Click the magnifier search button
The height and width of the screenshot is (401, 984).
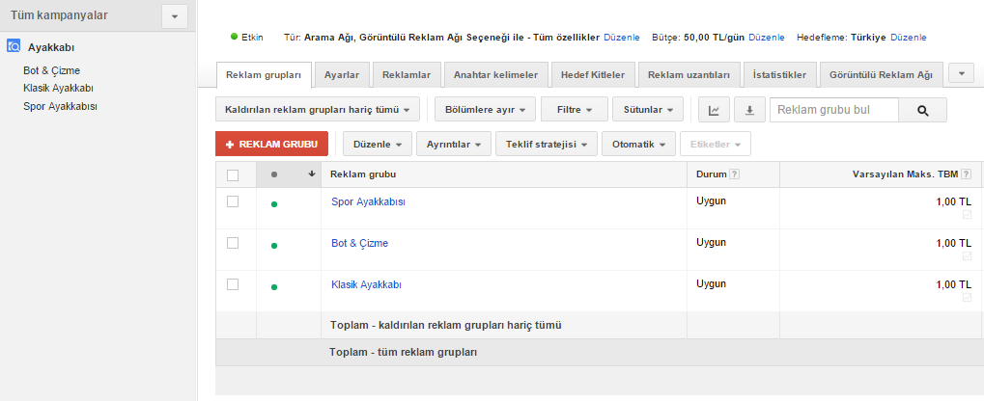click(x=922, y=111)
